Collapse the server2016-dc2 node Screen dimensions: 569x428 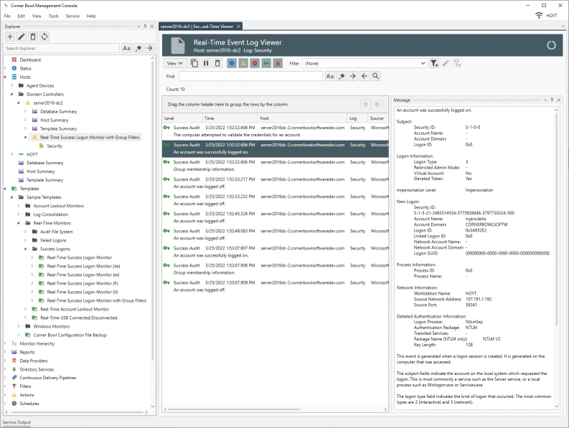click(19, 103)
